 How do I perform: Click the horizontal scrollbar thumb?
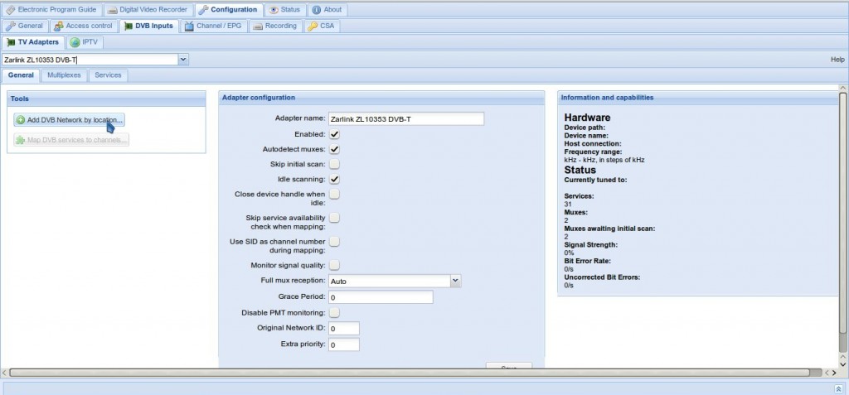(x=410, y=373)
